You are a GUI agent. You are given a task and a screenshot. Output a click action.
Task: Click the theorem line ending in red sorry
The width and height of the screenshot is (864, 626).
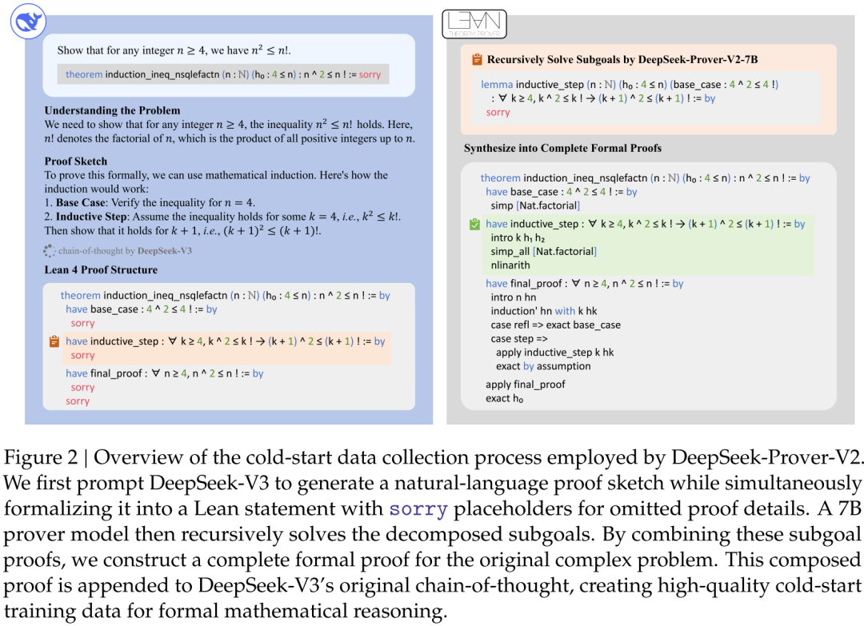pos(223,74)
